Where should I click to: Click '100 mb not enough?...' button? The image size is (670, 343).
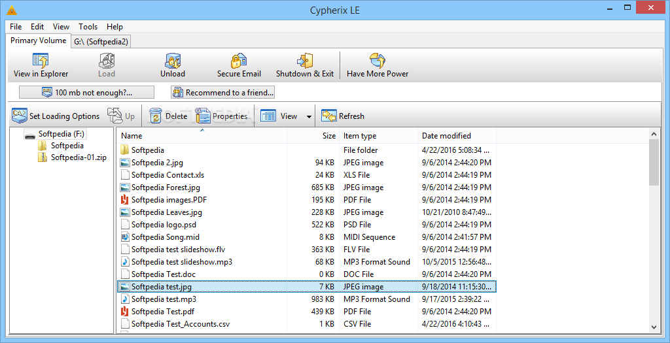[87, 92]
